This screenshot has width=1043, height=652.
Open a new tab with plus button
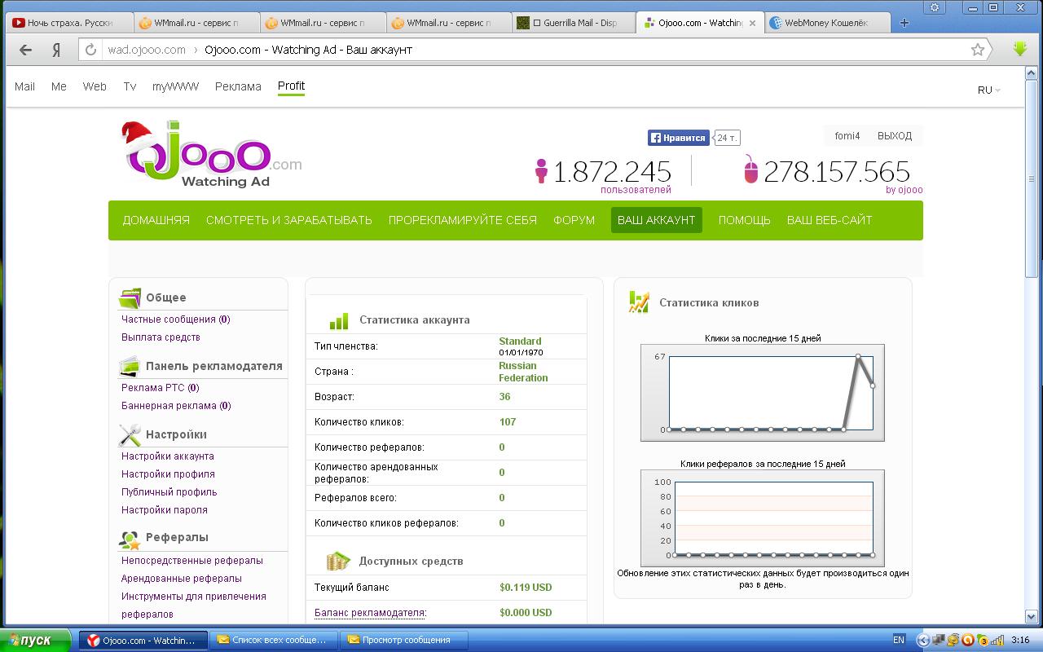tap(904, 23)
